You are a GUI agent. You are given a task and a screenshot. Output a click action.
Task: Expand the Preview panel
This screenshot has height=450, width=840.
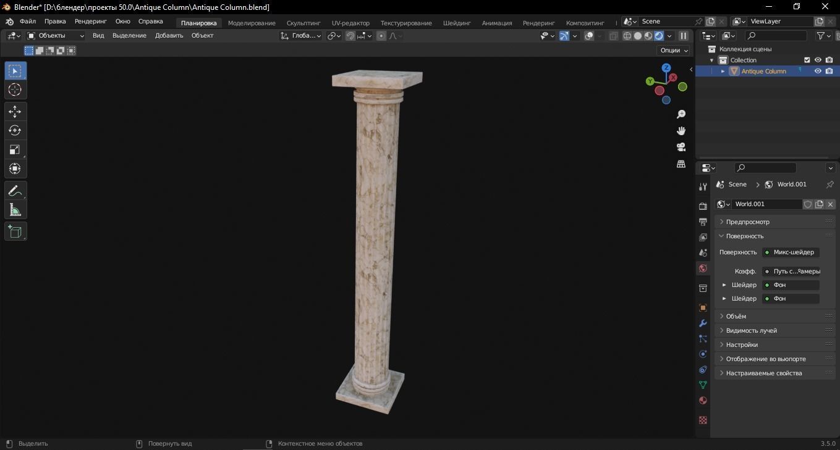tap(775, 222)
